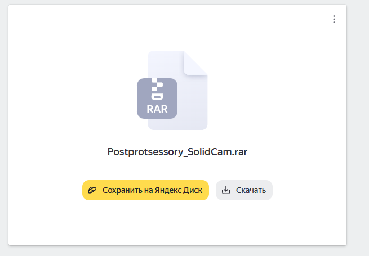Image resolution: width=369 pixels, height=256 pixels.
Task: Click the 'Скачать' text label
Action: tap(251, 190)
